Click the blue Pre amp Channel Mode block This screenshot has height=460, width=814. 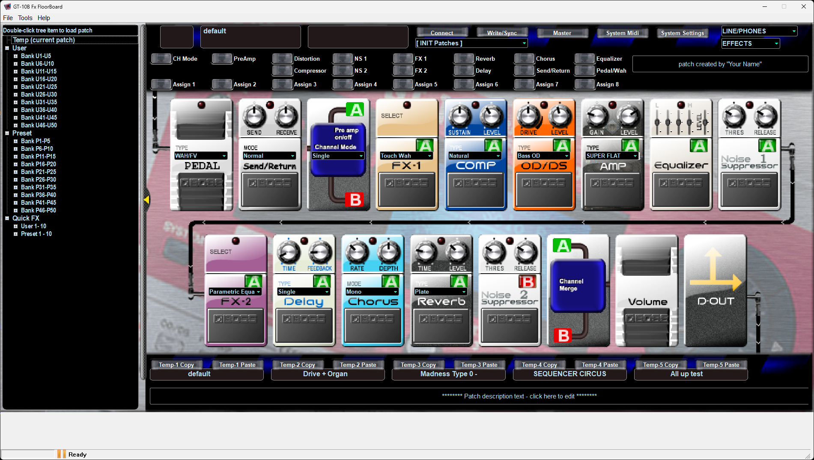click(x=338, y=150)
